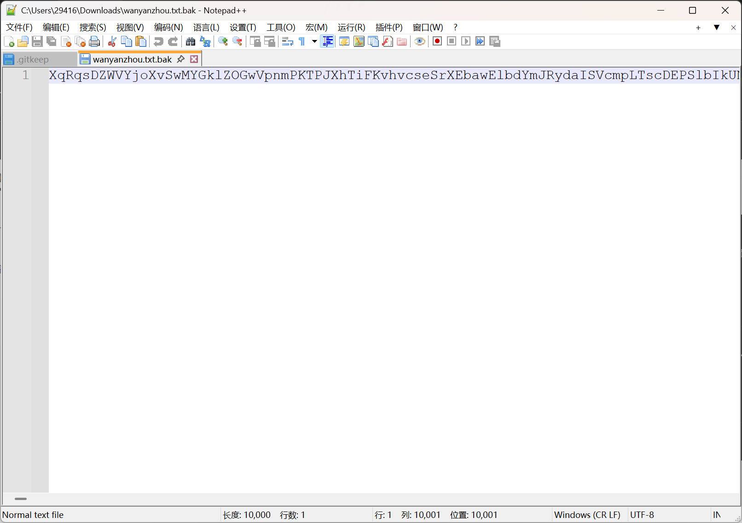Viewport: 742px width, 523px height.
Task: Click the Save file disk icon
Action: [37, 42]
